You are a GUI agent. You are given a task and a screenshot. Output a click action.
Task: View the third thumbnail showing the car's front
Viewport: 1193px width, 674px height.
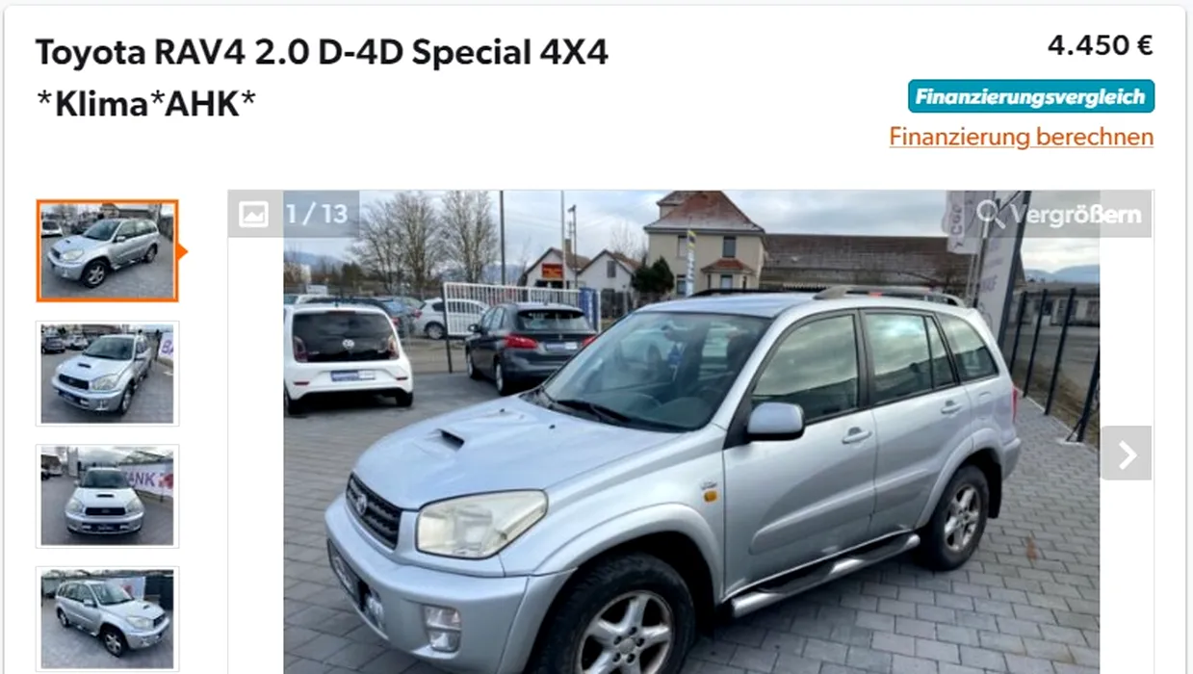(x=107, y=496)
